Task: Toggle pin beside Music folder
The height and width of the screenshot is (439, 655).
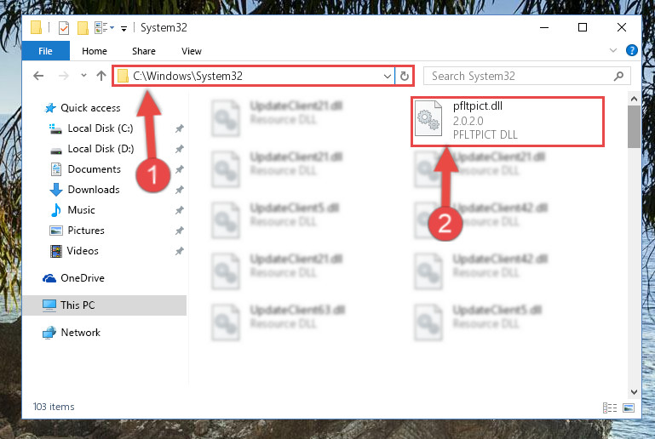Action: 179,210
